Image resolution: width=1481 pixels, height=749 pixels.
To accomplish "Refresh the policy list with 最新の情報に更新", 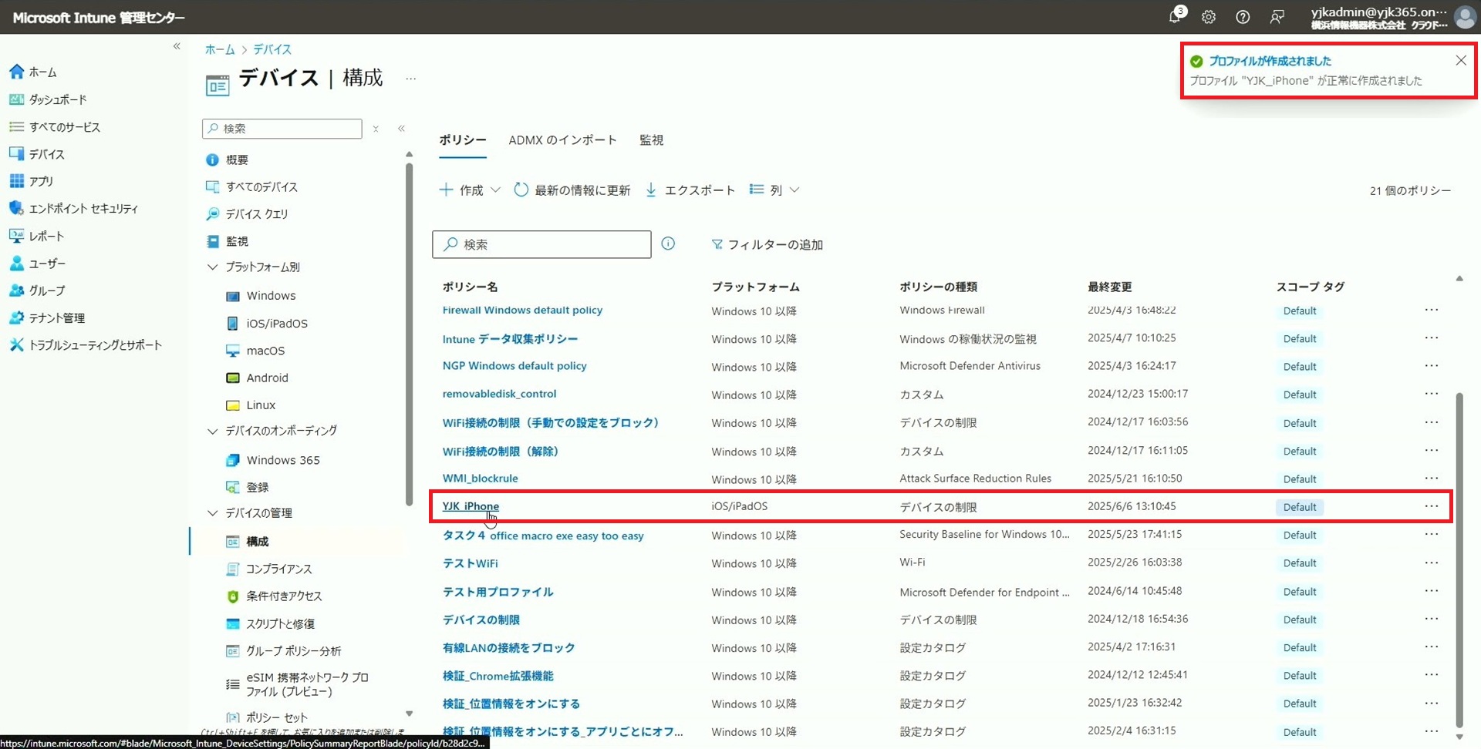I will coord(572,190).
